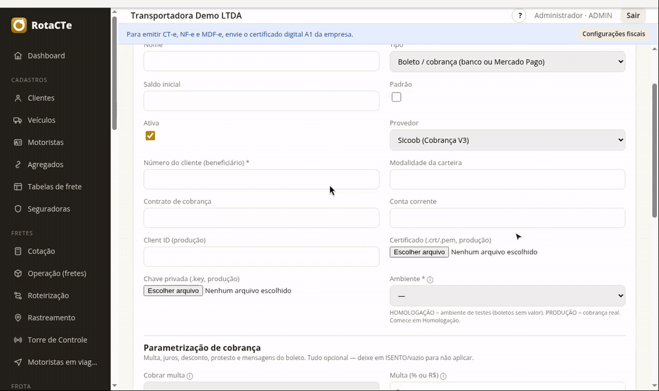
Task: Open Dashboard via its home icon
Action: [18, 56]
